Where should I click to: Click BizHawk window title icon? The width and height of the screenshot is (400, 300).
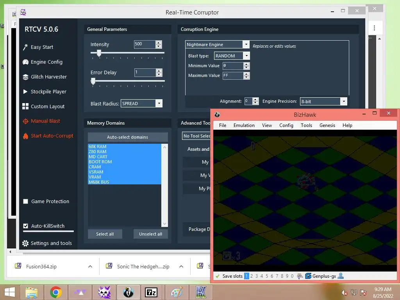217,114
